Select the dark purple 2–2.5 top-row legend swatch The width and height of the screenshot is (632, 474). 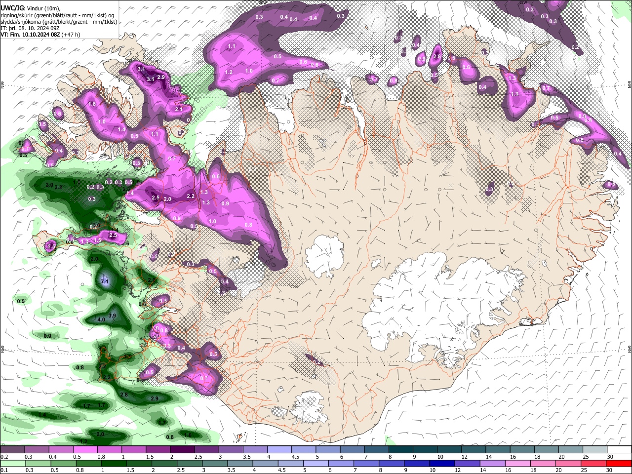click(x=182, y=450)
